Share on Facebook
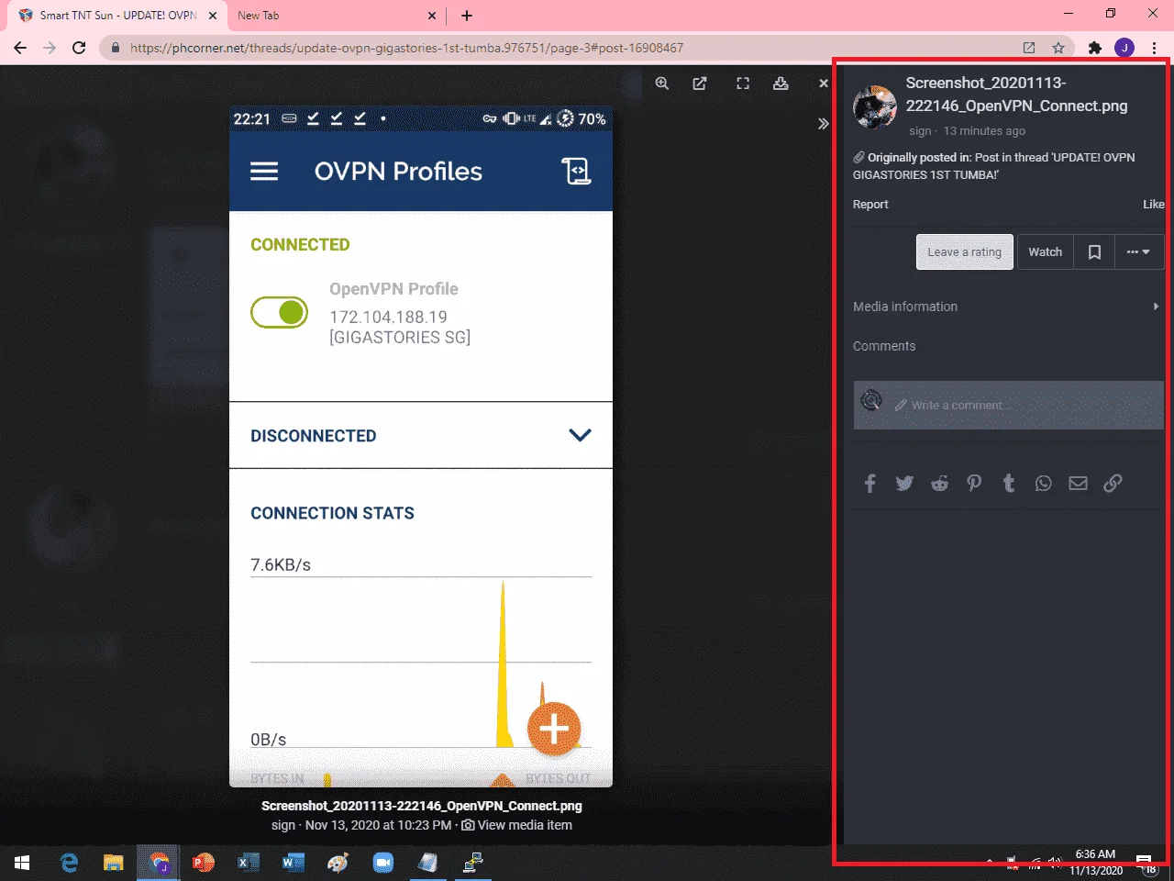The width and height of the screenshot is (1174, 881). [x=870, y=483]
